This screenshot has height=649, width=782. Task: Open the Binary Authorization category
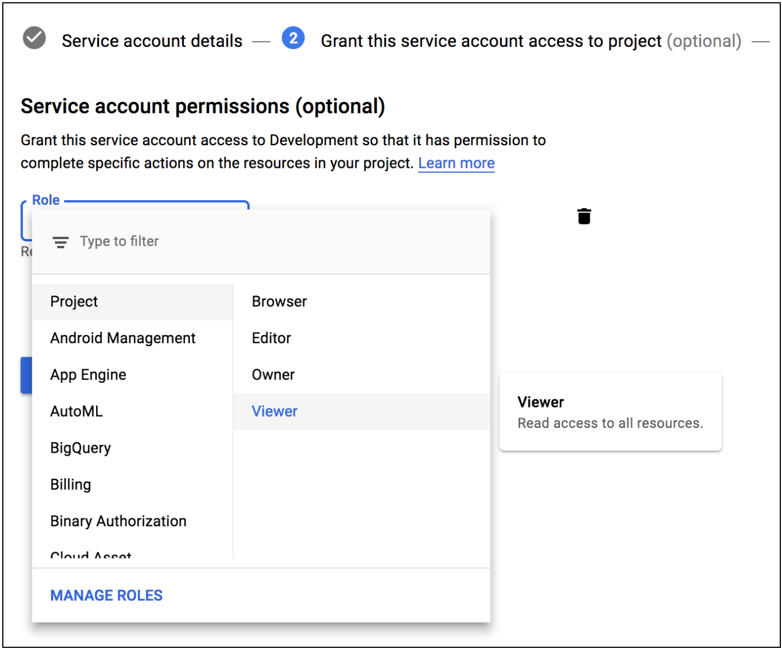[118, 521]
